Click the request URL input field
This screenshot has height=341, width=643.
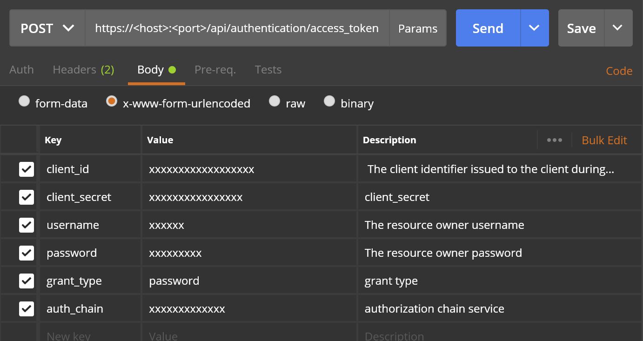236,28
